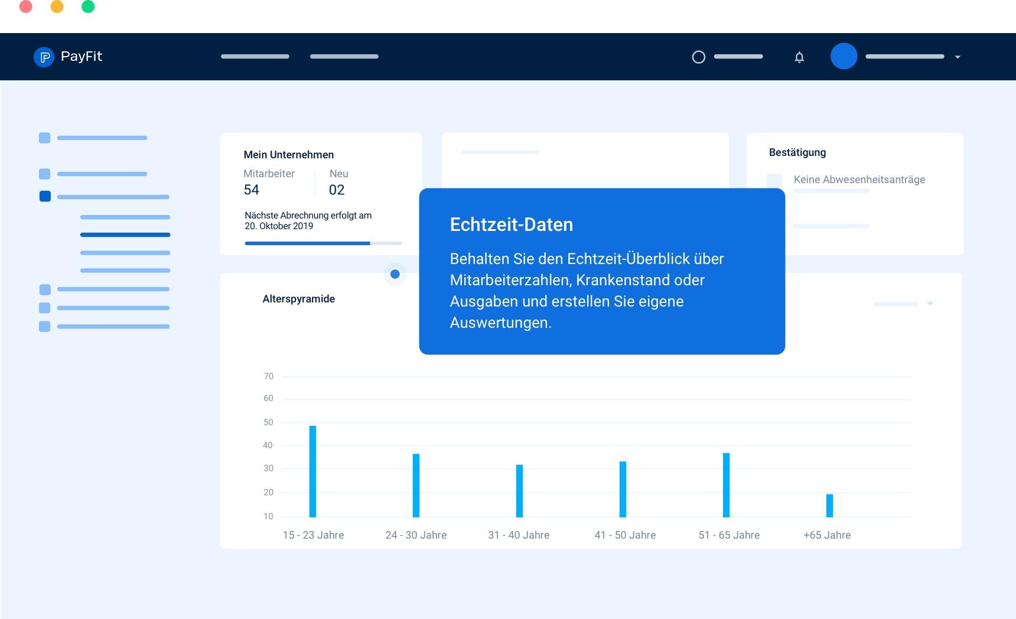Click the bar for 41 - 50 Jahre
Image resolution: width=1016 pixels, height=619 pixels.
tap(623, 489)
